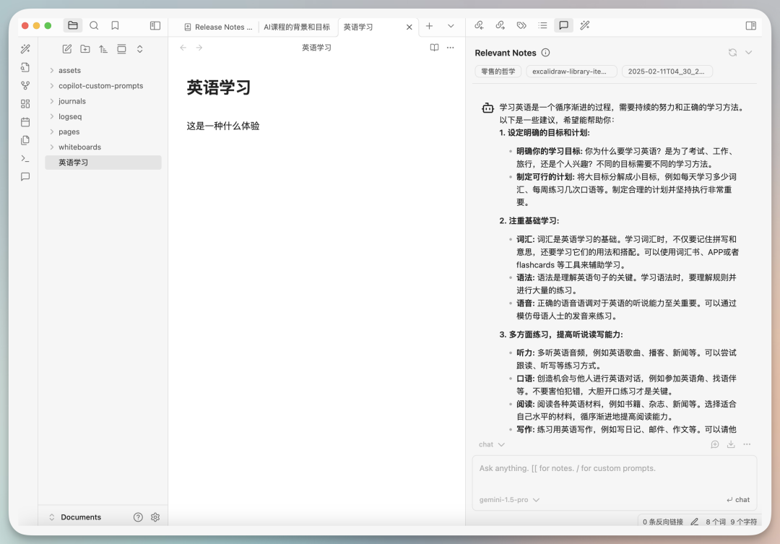Toggle the right sidebar panel icon
The image size is (780, 544).
751,25
